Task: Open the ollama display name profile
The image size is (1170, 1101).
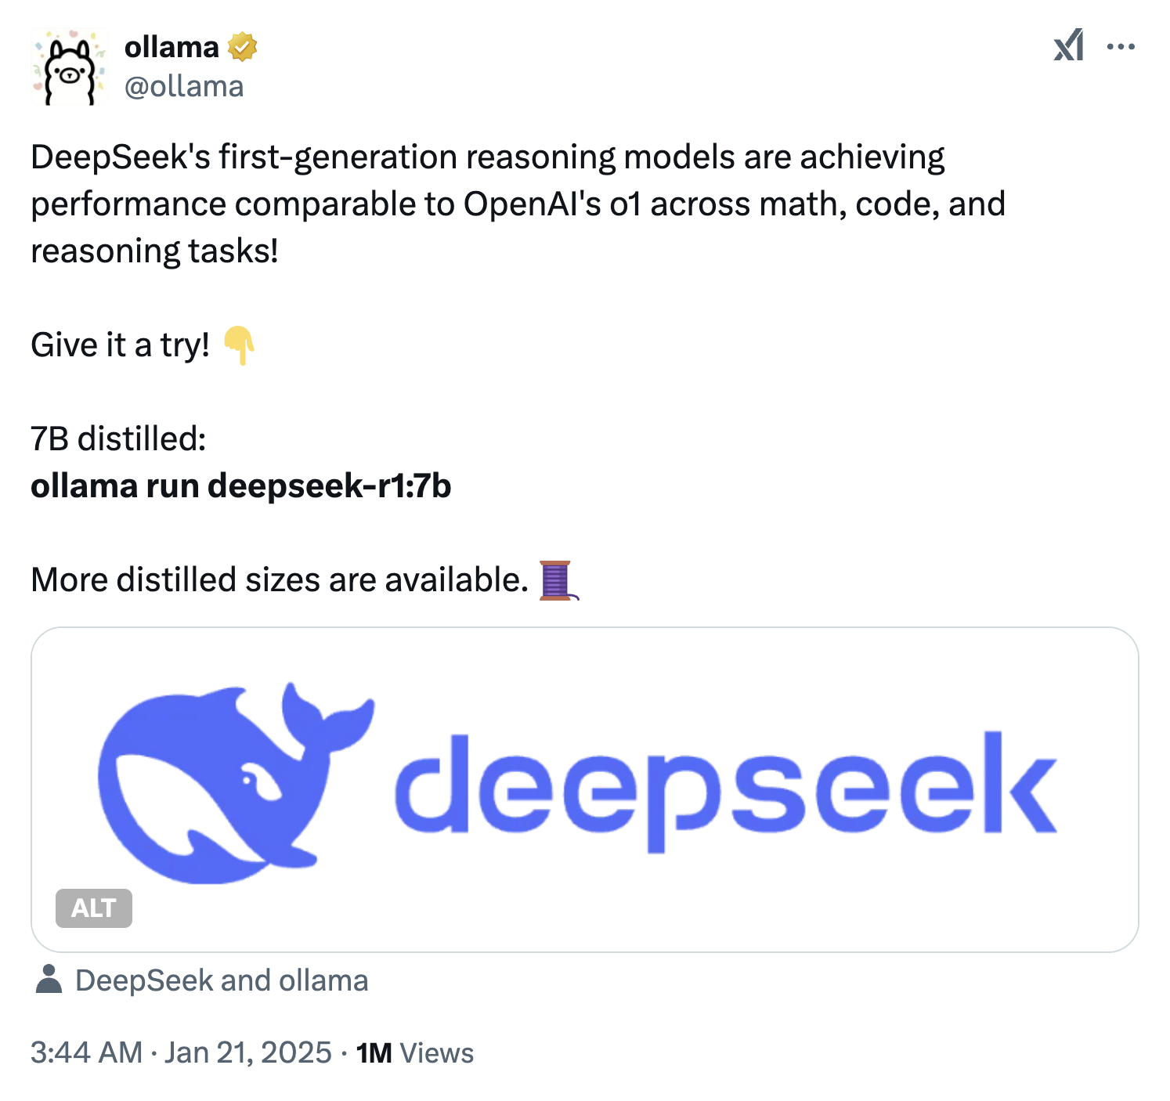Action: (172, 48)
